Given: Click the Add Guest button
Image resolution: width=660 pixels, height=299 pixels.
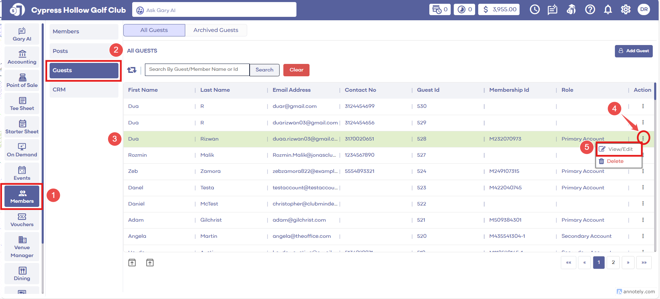Looking at the screenshot, I should (x=633, y=51).
